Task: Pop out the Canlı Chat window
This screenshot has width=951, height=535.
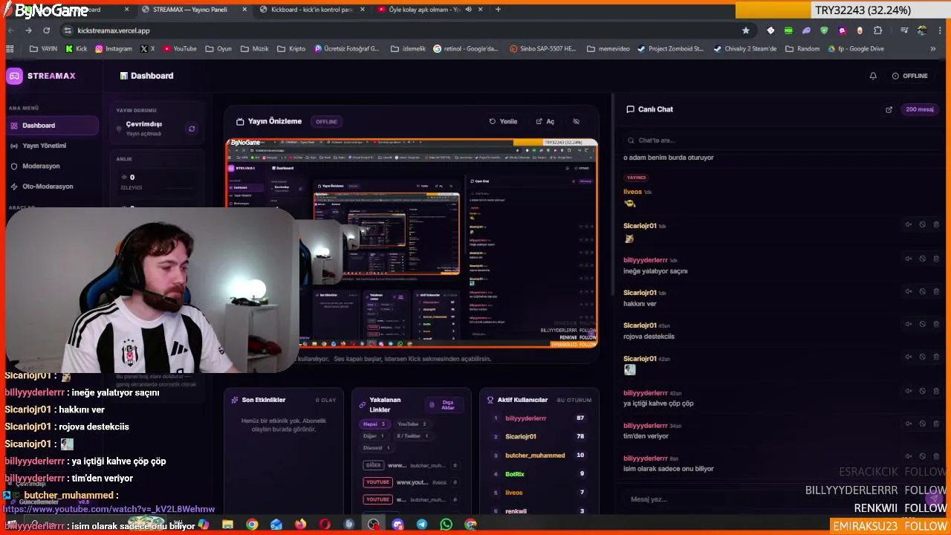Action: coord(889,109)
